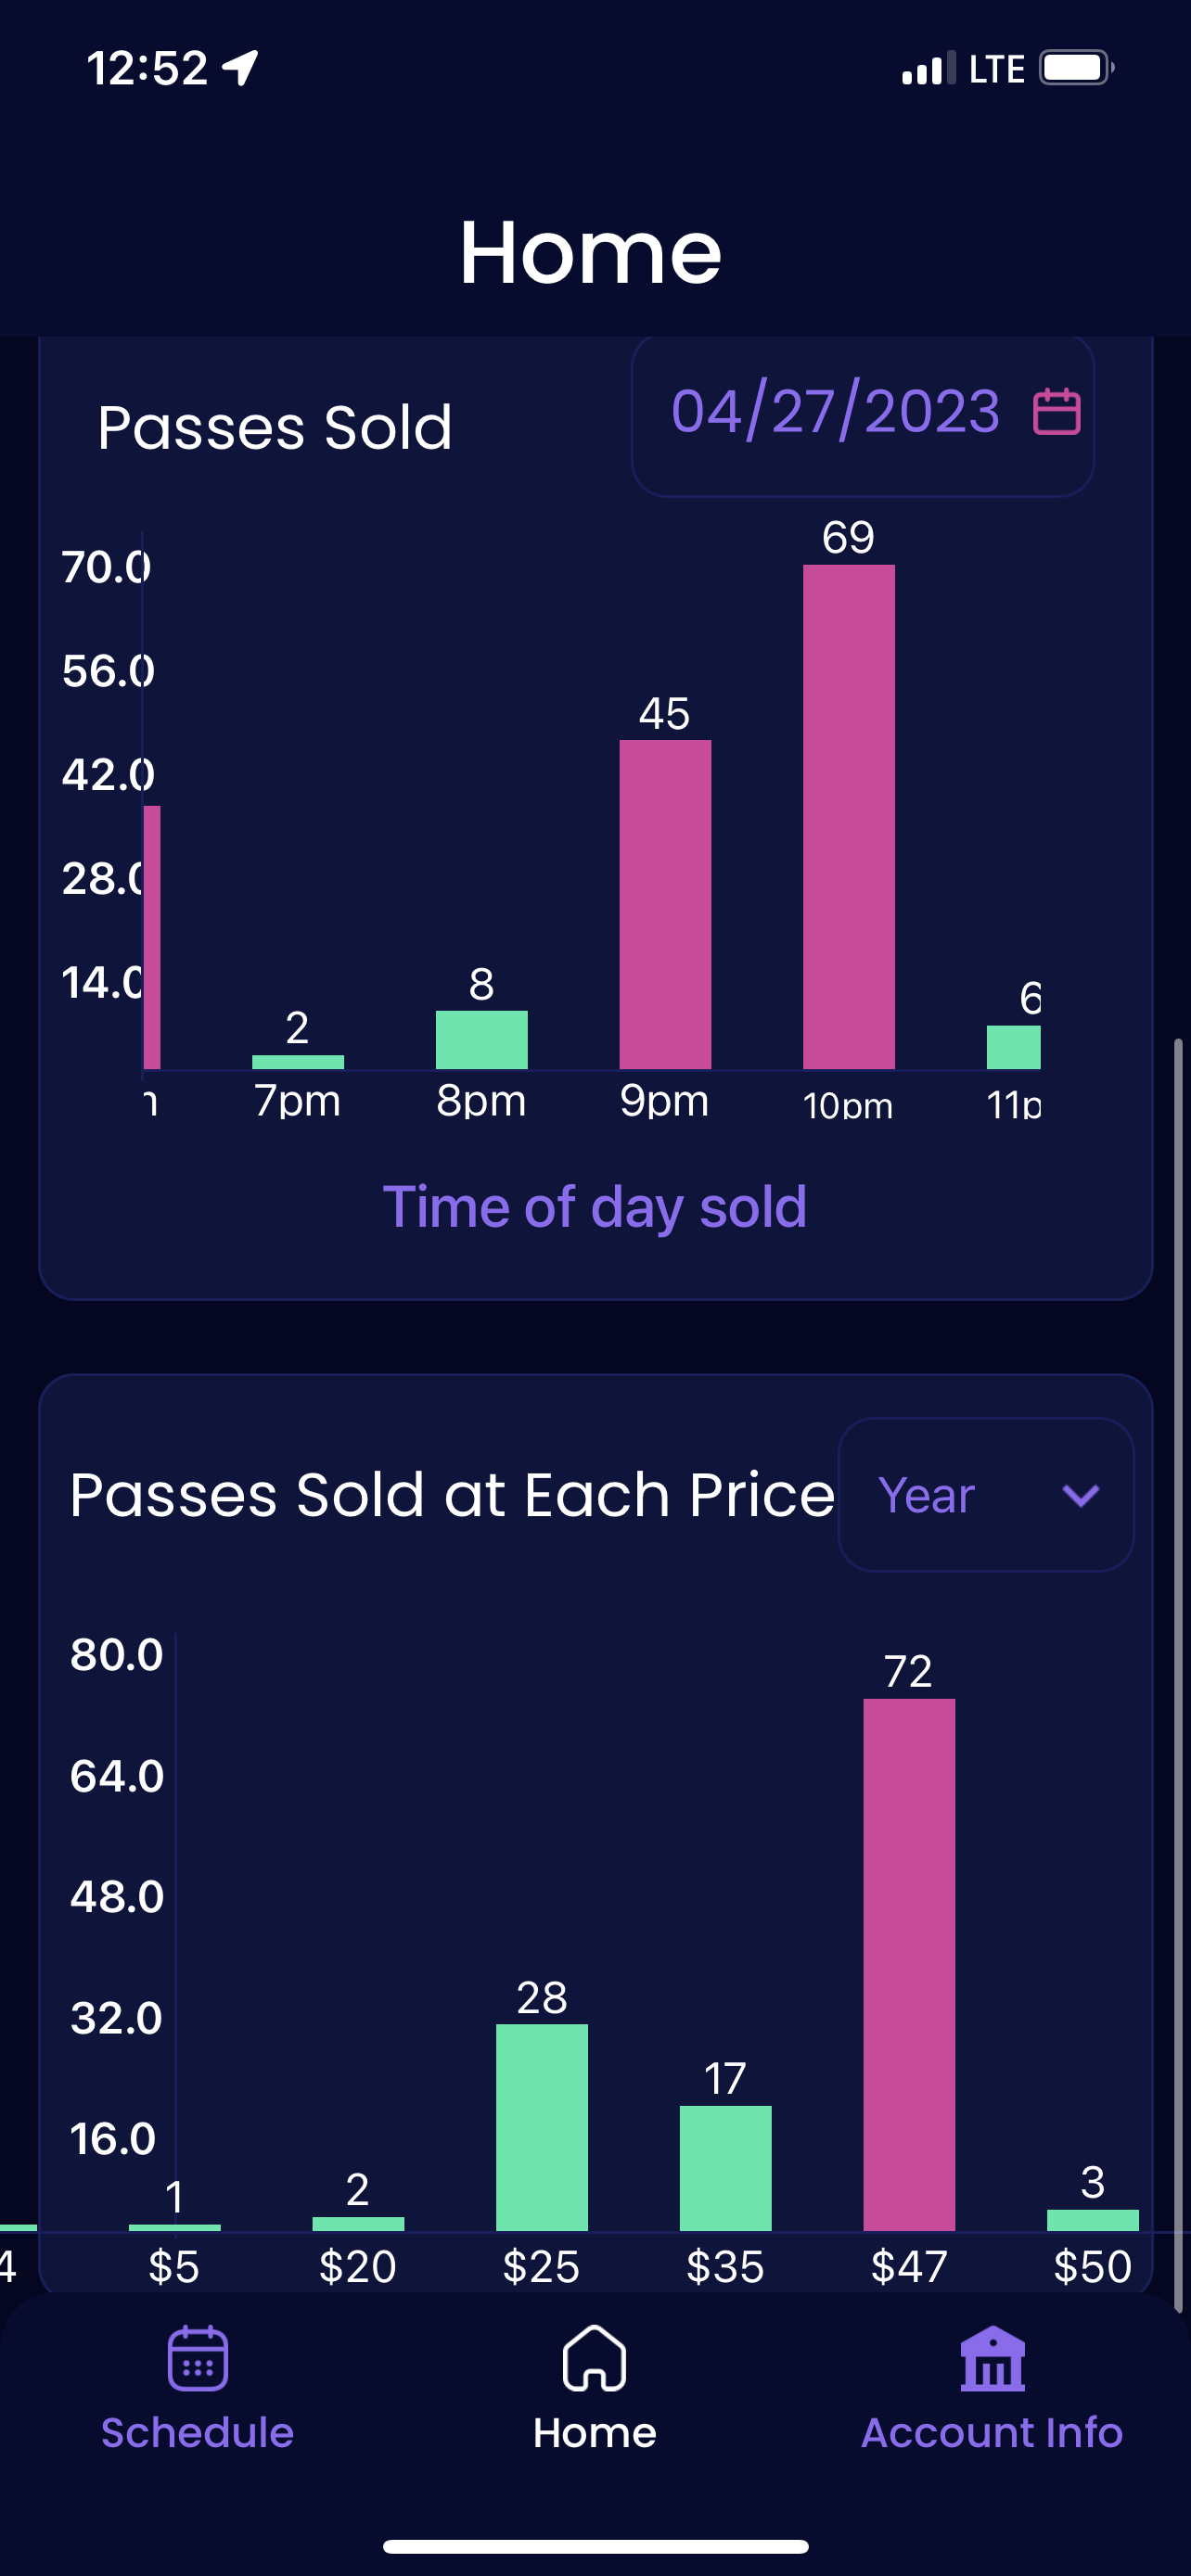Tap the Home house icon
Screen dimensions: 1191x2576
(x=595, y=2359)
